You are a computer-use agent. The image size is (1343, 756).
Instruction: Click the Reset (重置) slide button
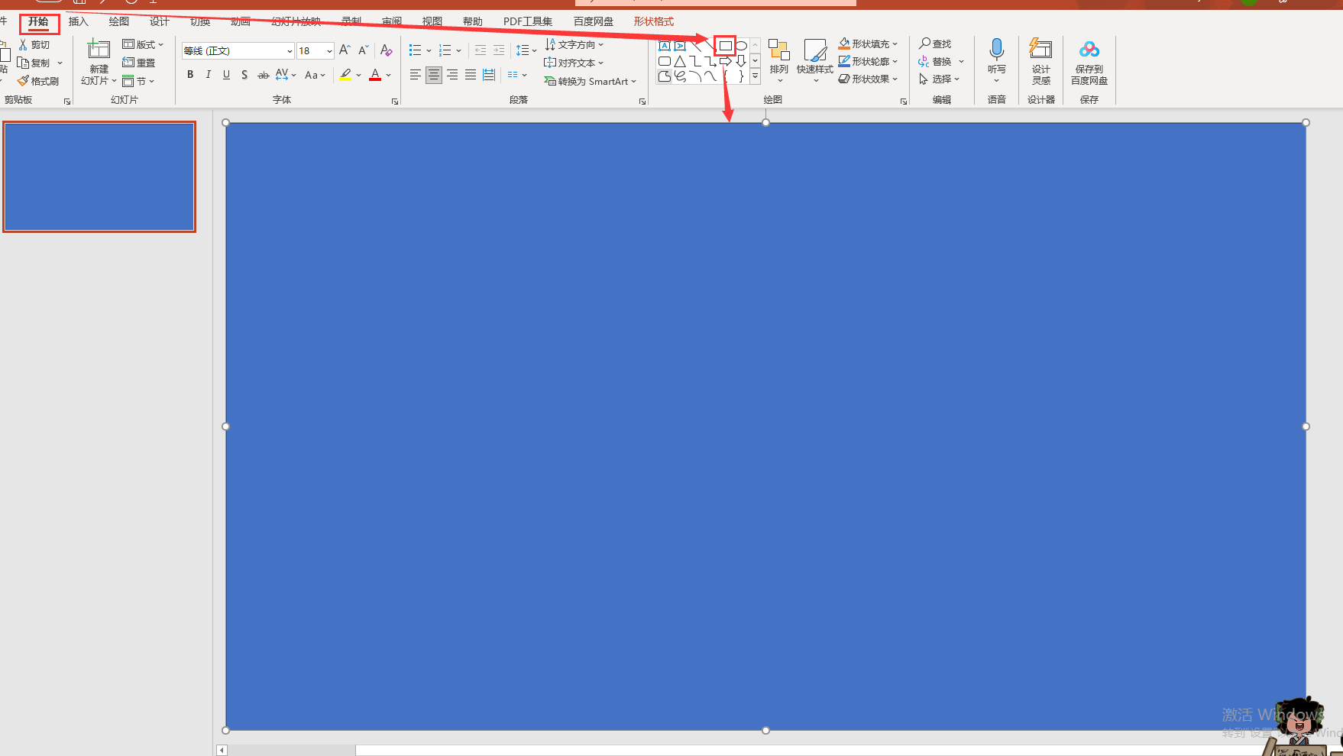pos(139,63)
